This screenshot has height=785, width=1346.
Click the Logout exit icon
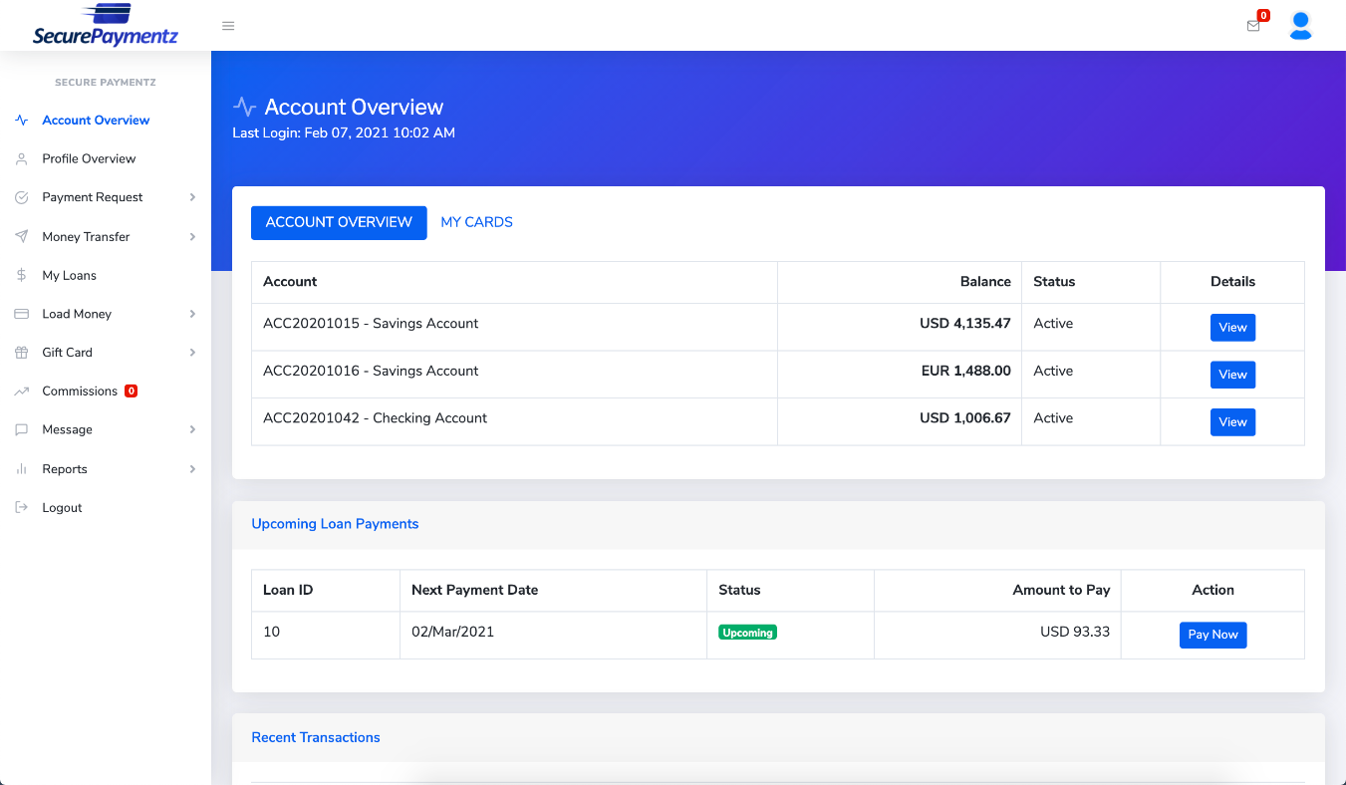pos(21,507)
